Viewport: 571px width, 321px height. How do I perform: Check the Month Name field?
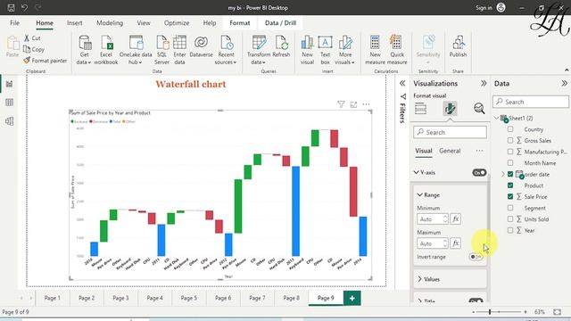pos(510,163)
